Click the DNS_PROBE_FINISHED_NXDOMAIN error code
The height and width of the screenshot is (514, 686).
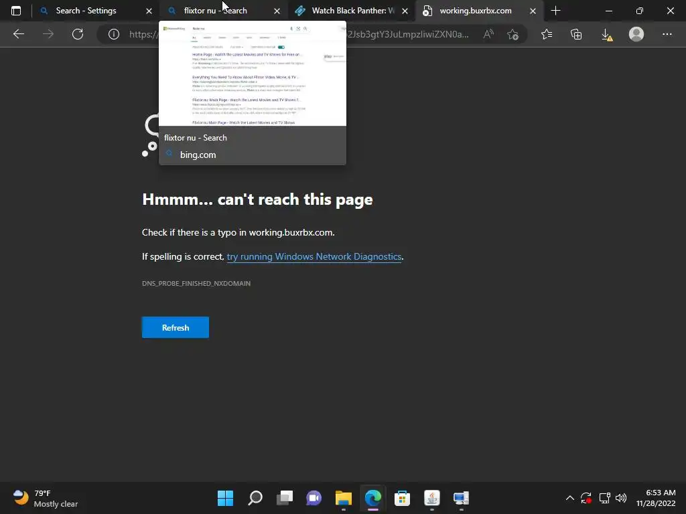point(196,283)
